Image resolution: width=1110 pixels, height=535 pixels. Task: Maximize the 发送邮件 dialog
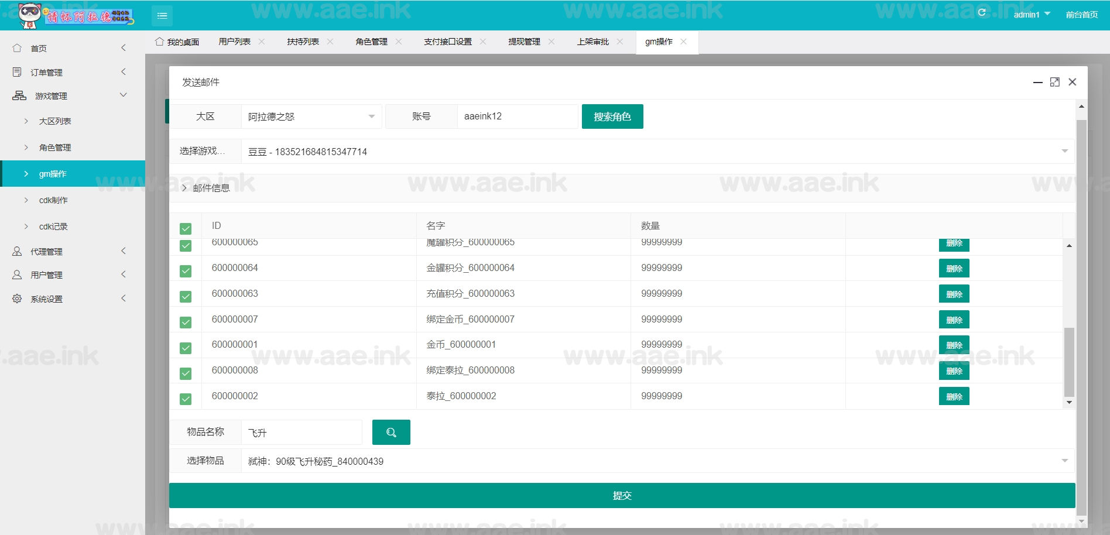(x=1055, y=82)
